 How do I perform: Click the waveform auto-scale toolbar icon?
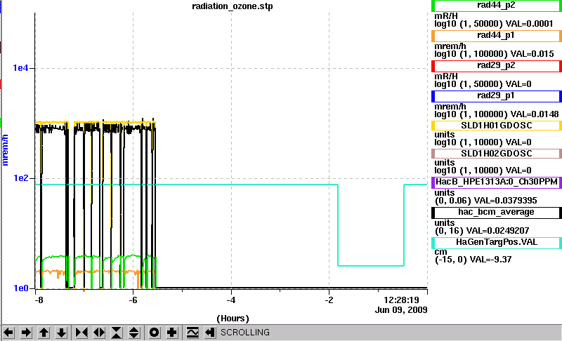click(192, 333)
